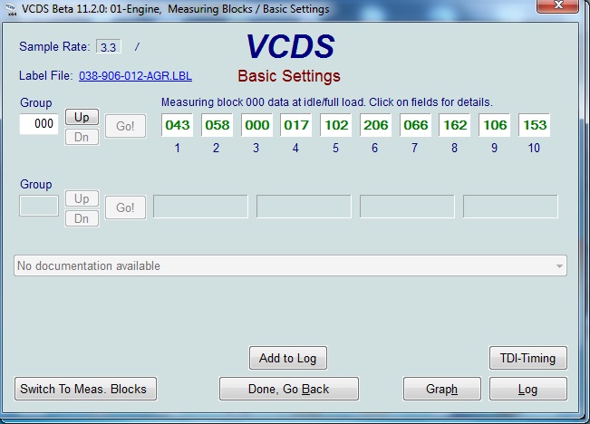The image size is (590, 424).
Task: Click the Go! button for first Group
Action: [125, 126]
